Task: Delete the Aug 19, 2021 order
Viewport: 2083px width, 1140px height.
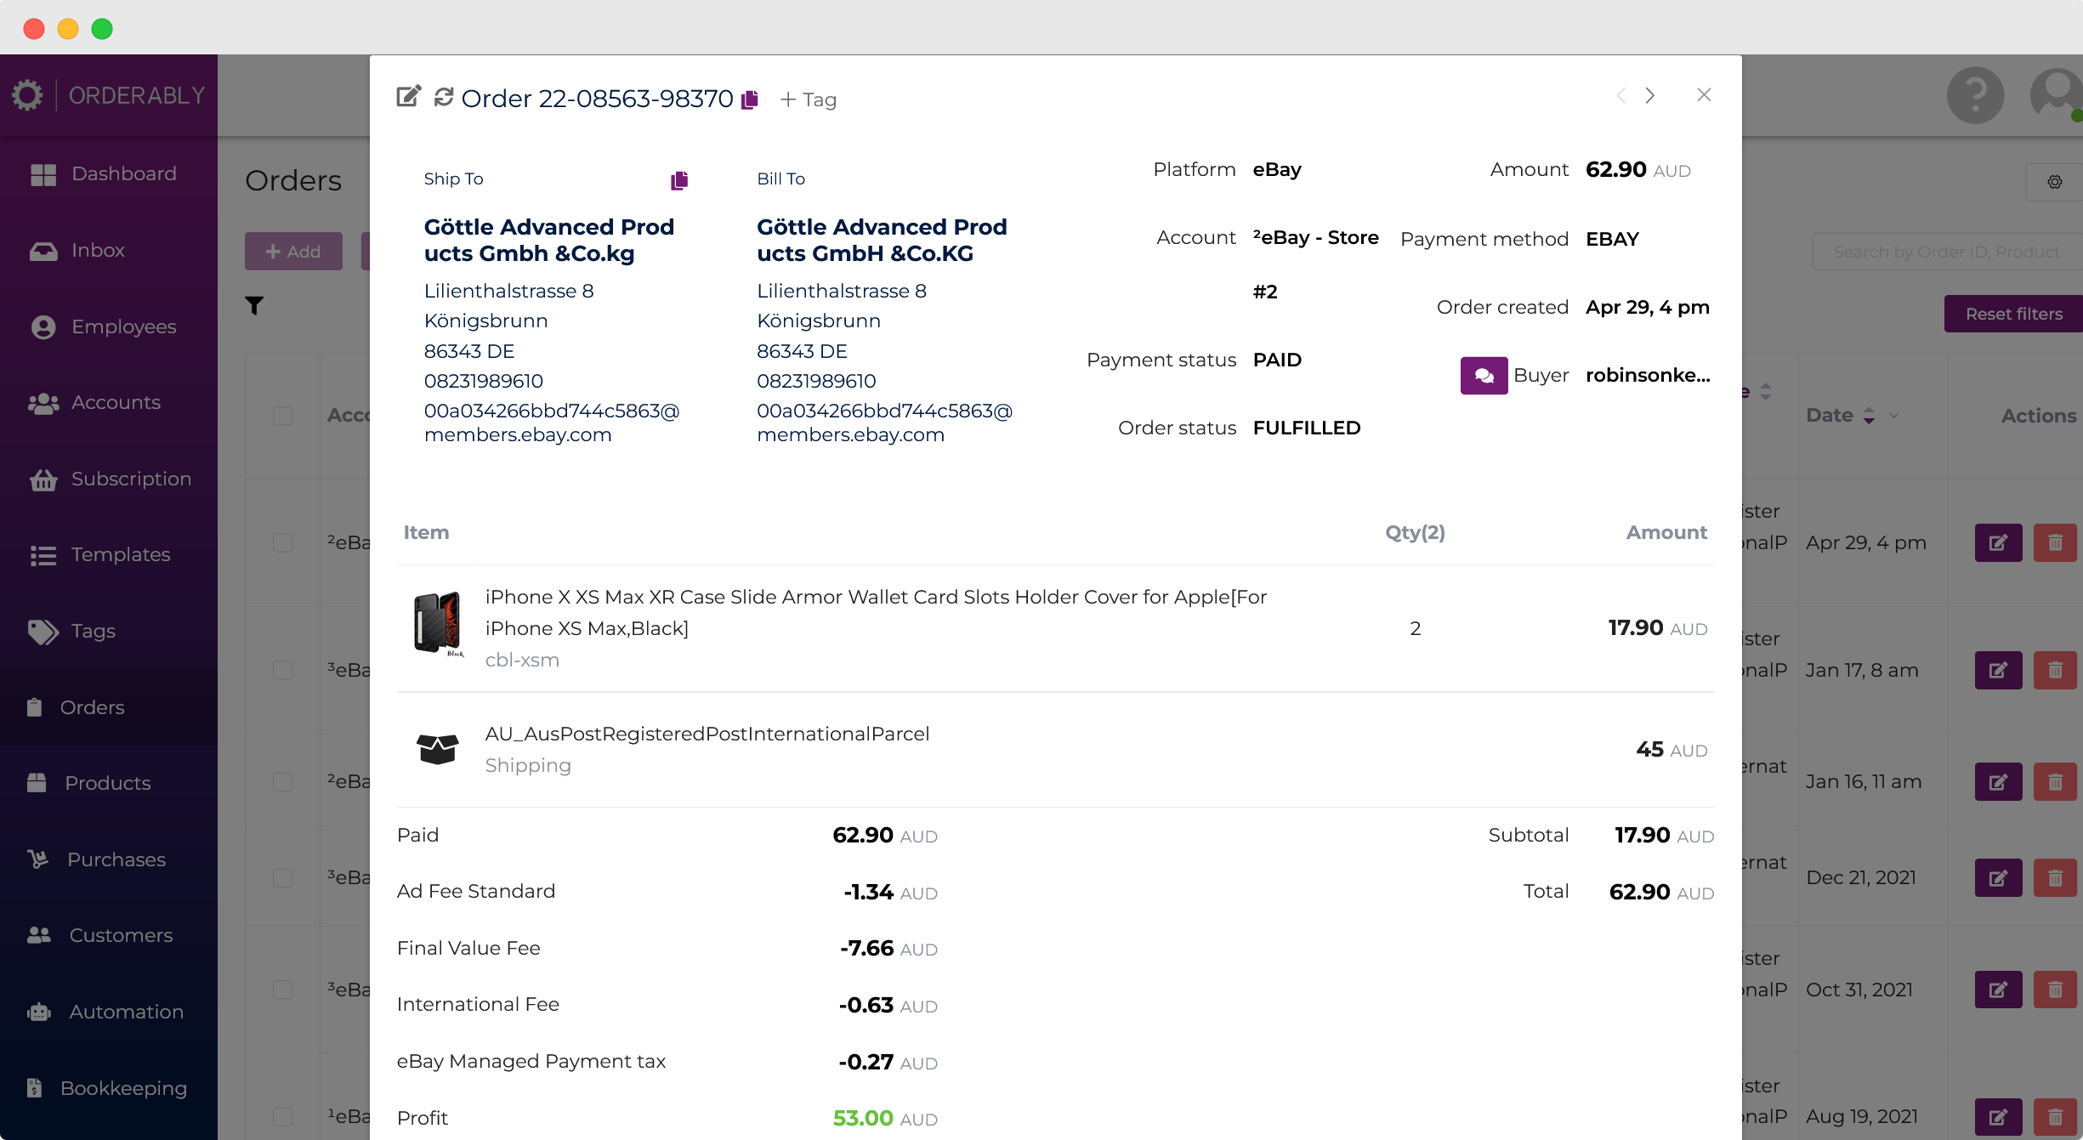Action: point(2055,1116)
